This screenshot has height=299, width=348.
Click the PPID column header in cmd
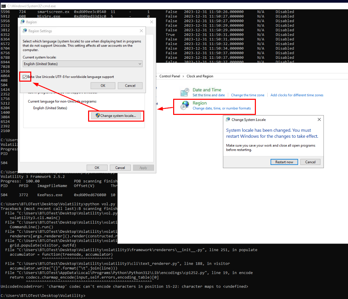pos(24,186)
